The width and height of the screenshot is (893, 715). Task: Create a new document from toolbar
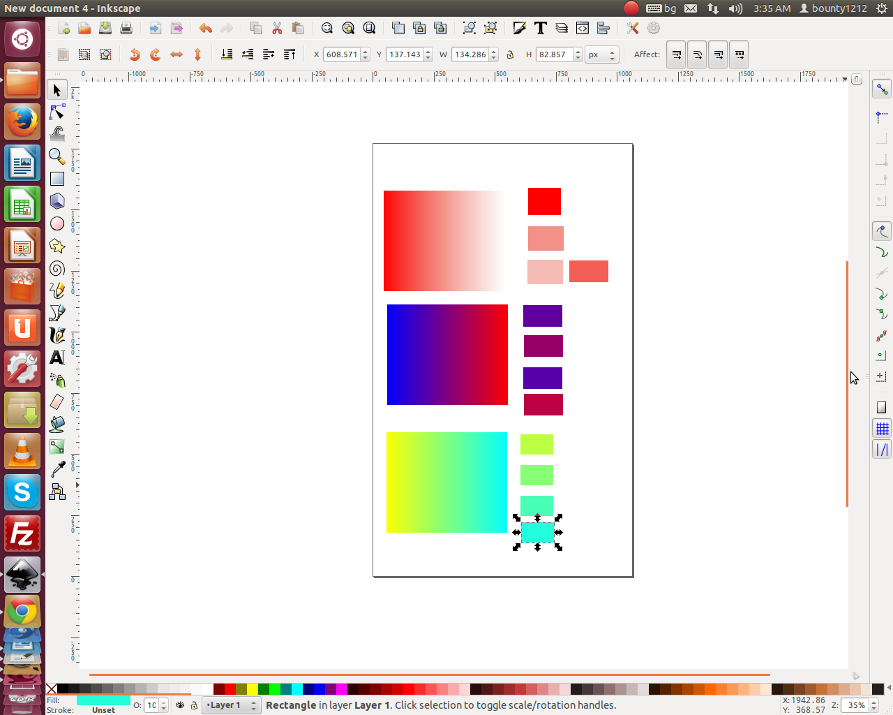point(63,28)
